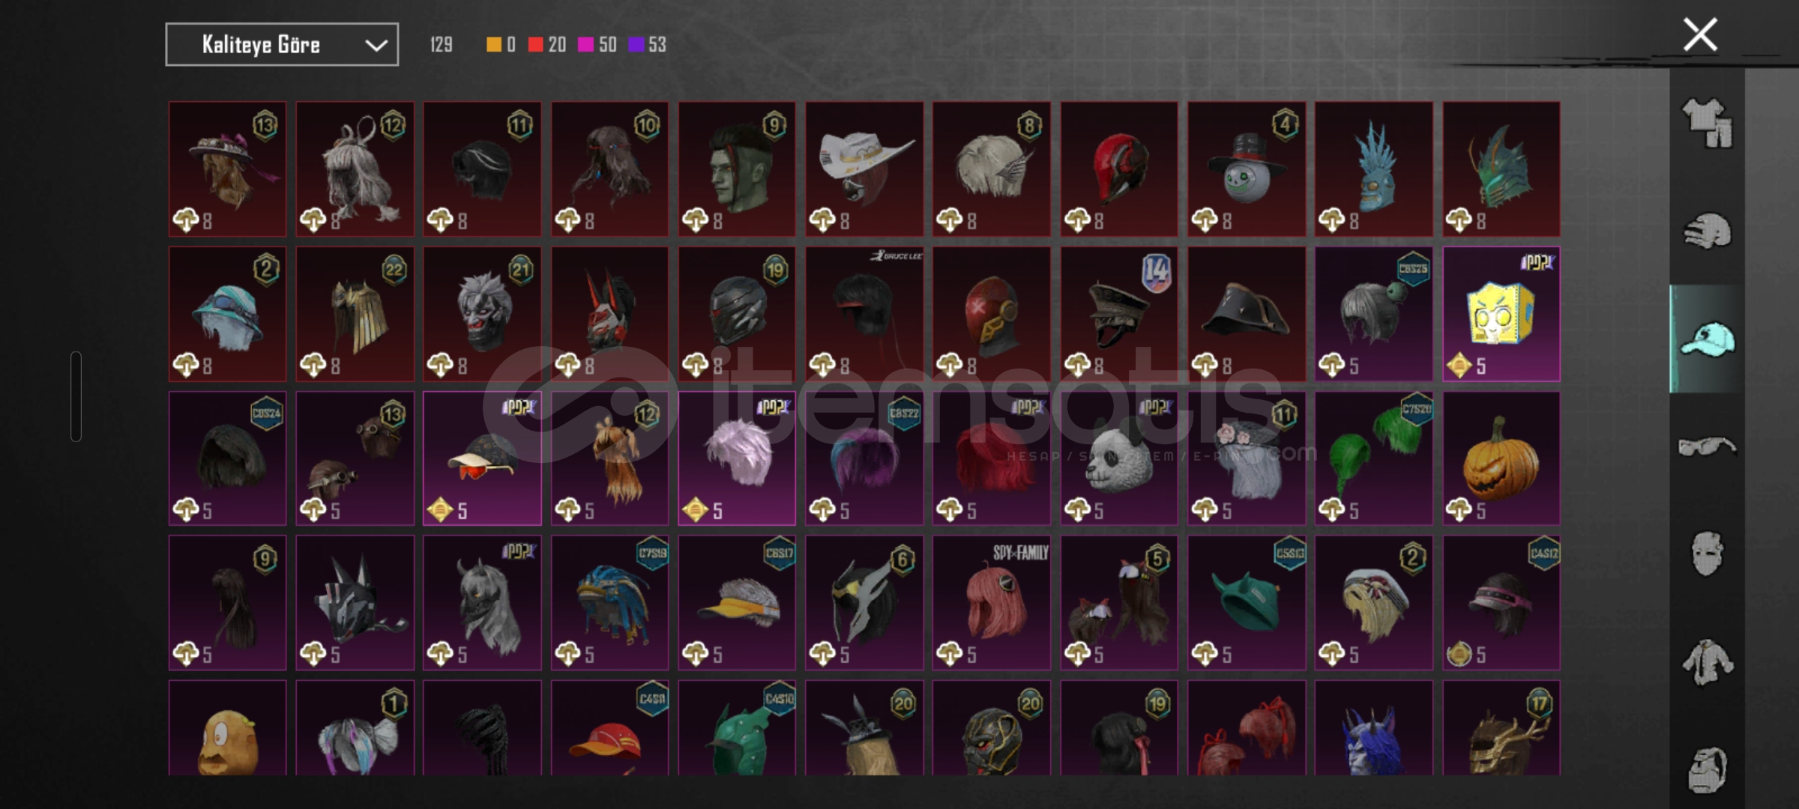1799x809 pixels.
Task: Open the outfit set category icon
Action: coord(1707,123)
